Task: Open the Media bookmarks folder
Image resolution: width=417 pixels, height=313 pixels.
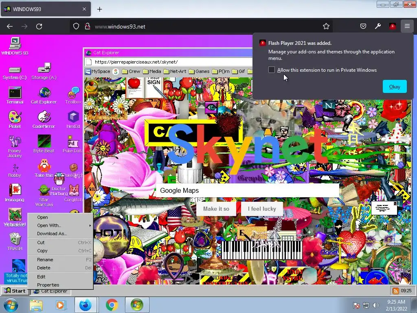Action: point(152,71)
